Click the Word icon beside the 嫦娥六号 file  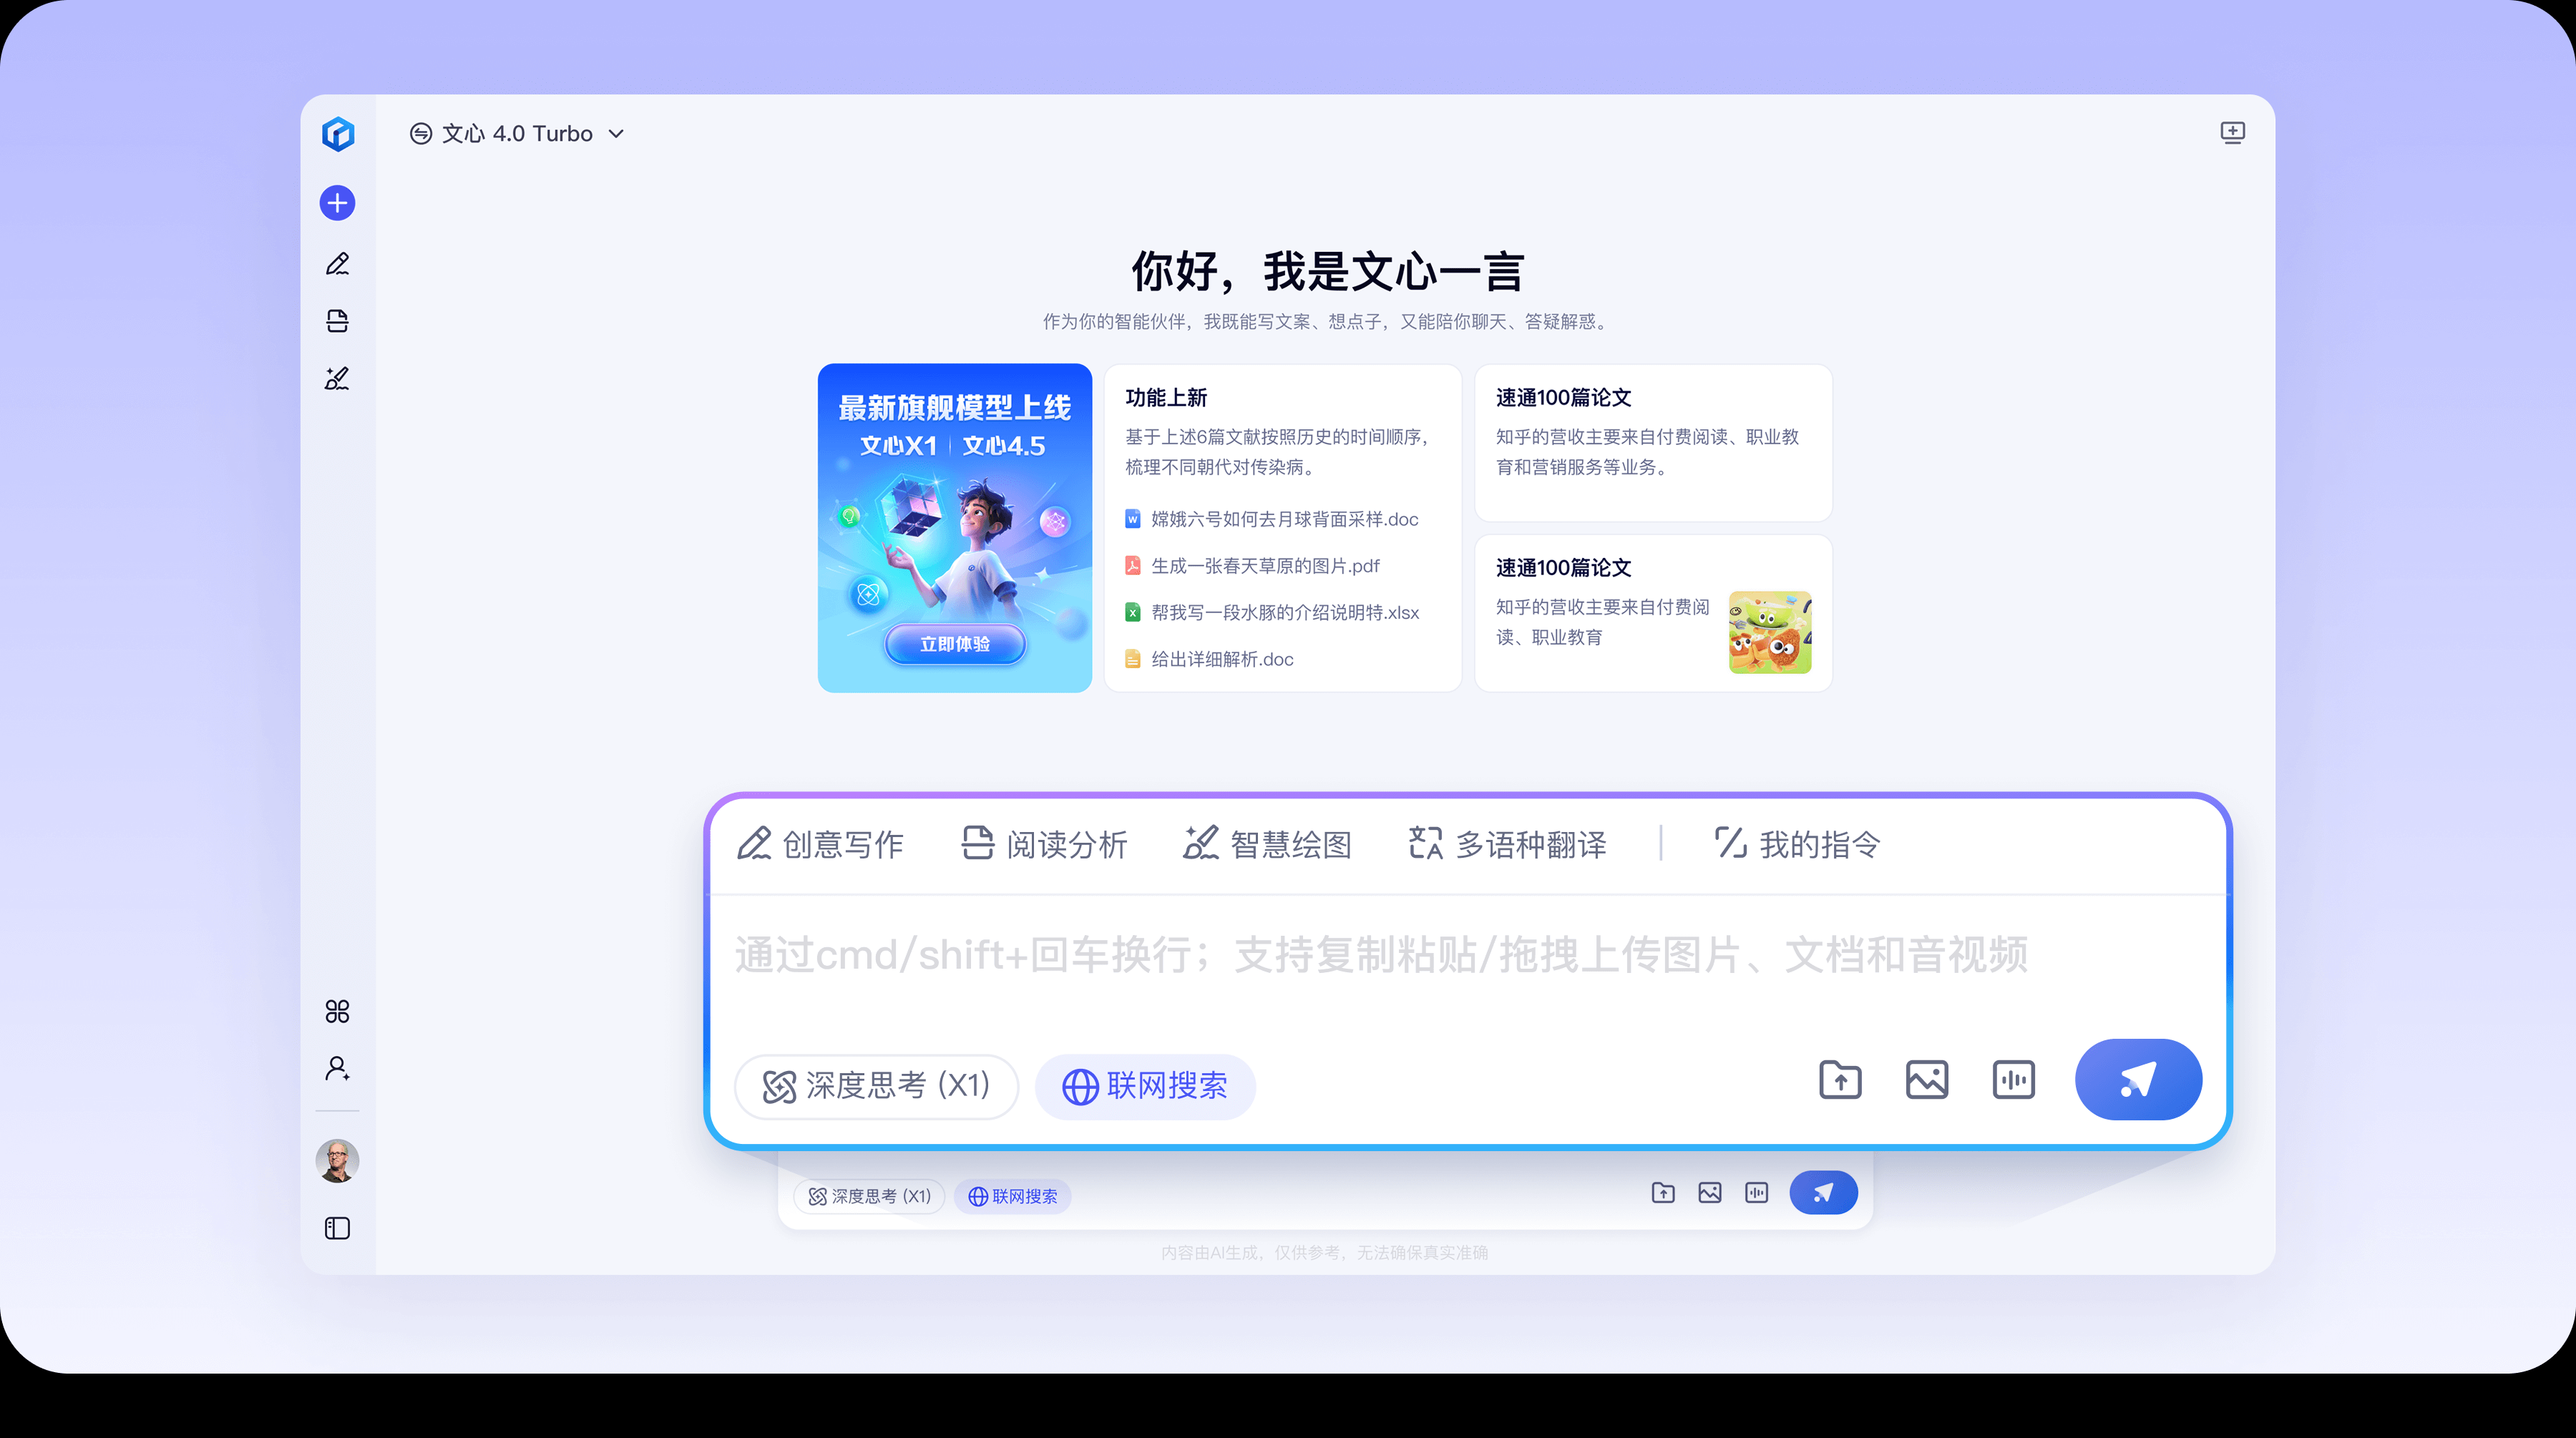pyautogui.click(x=1132, y=519)
